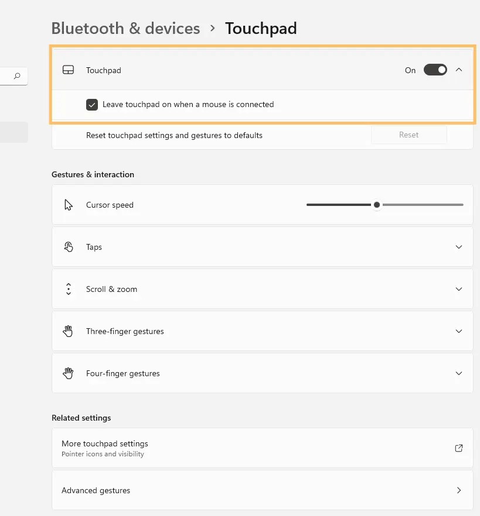This screenshot has height=516, width=480.
Task: Open the external link icon on More touchpad settings
Action: point(458,448)
